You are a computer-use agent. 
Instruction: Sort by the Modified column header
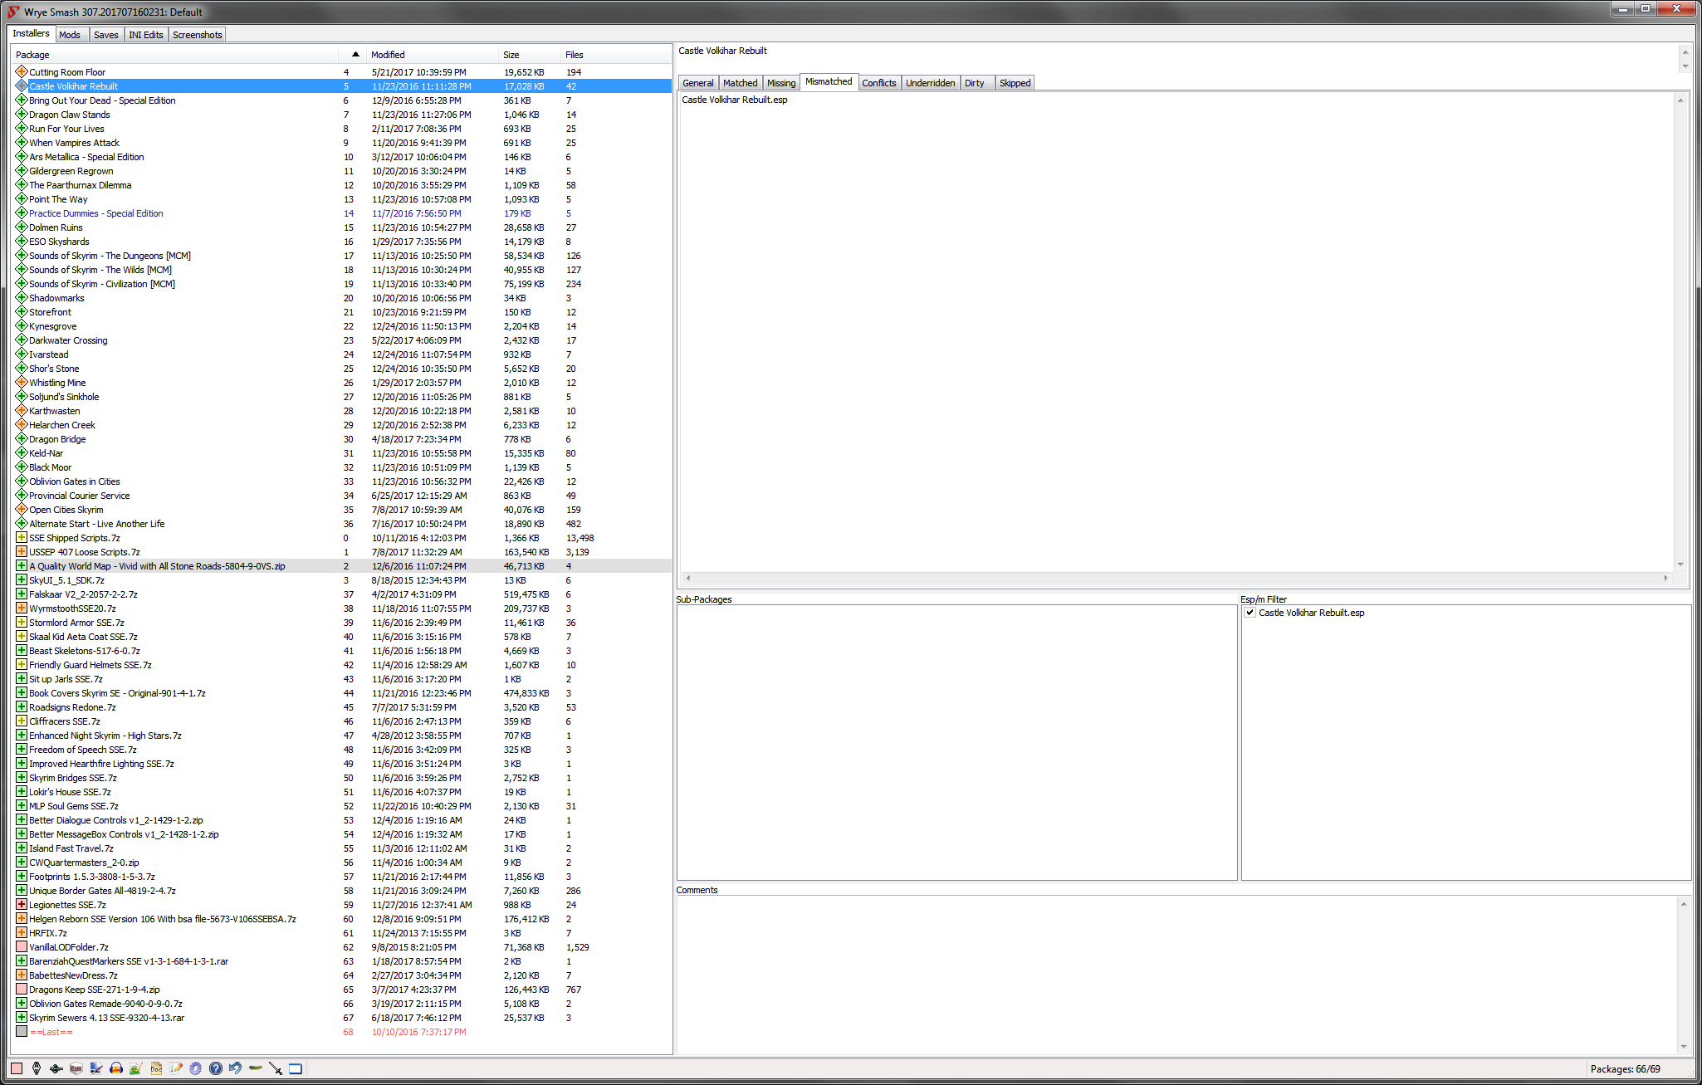tap(432, 55)
